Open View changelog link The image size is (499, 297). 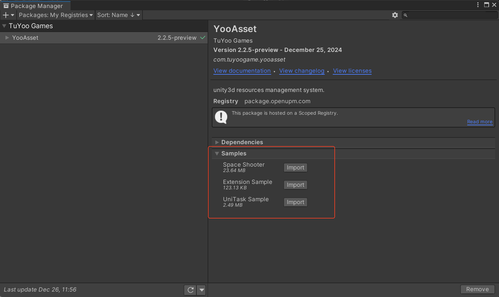click(x=302, y=71)
